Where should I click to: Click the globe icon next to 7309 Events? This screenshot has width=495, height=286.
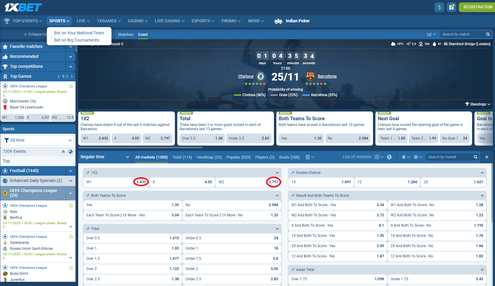pyautogui.click(x=70, y=152)
